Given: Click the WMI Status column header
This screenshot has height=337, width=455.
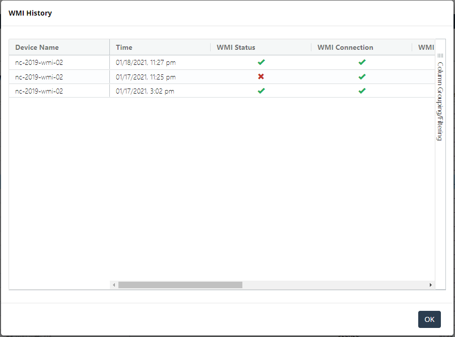Looking at the screenshot, I should pyautogui.click(x=236, y=47).
